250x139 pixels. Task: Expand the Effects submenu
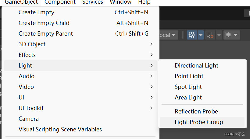[x=27, y=55]
